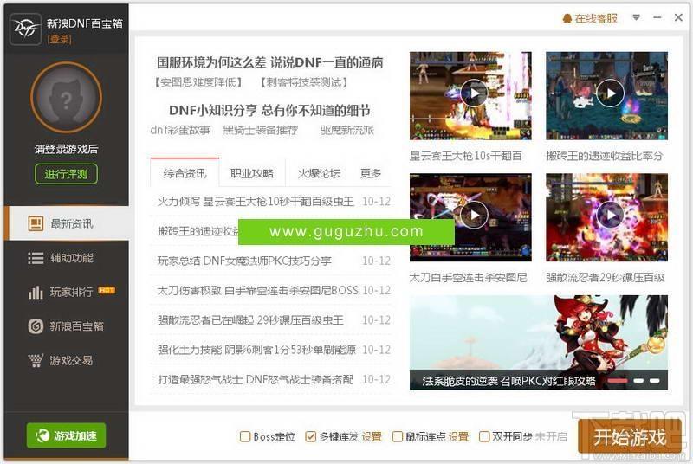693x464 pixels.
Task: Uncheck the 多键连发 checkbox
Action: pyautogui.click(x=311, y=436)
